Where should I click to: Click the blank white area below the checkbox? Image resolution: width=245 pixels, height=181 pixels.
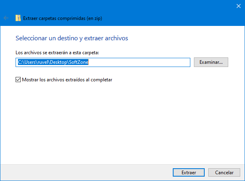120,124
